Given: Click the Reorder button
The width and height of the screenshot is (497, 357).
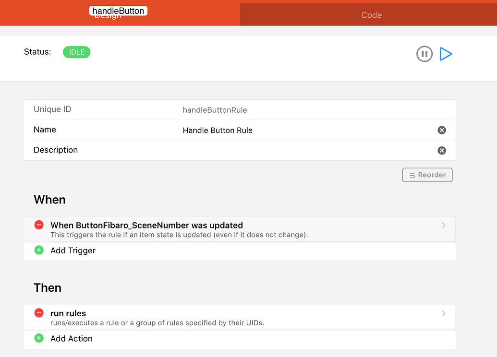Looking at the screenshot, I should click(x=427, y=175).
